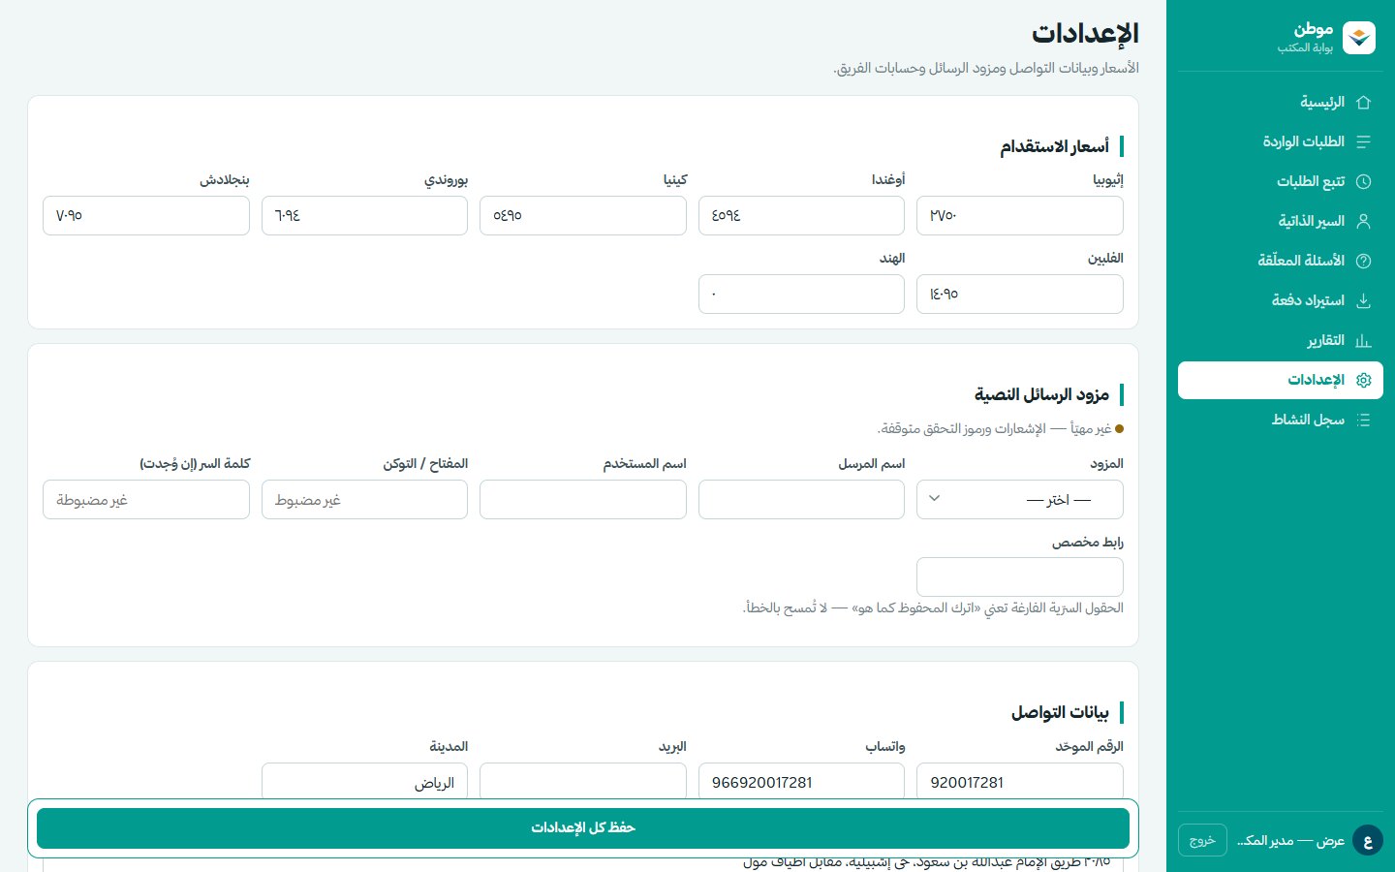Click the list icon beside سجل النشاط
This screenshot has width=1395, height=872.
1363,420
